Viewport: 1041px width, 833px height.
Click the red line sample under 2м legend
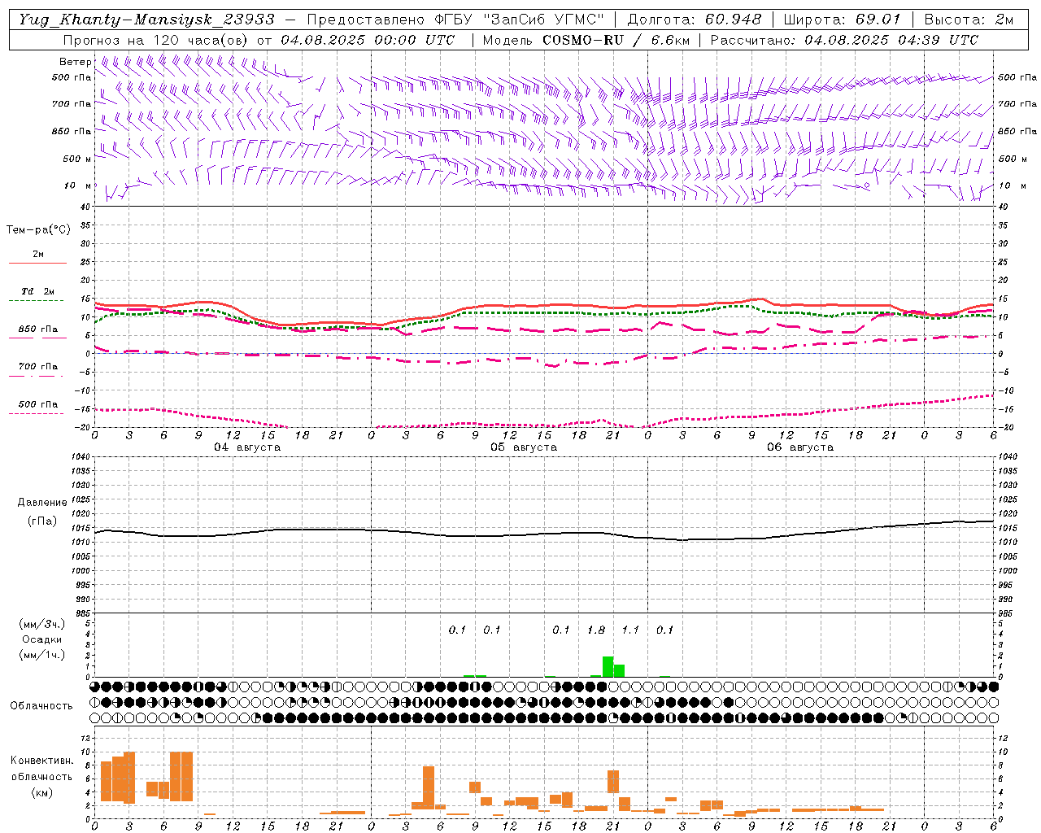tap(37, 263)
